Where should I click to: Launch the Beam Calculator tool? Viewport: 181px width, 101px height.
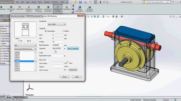tap(80, 9)
